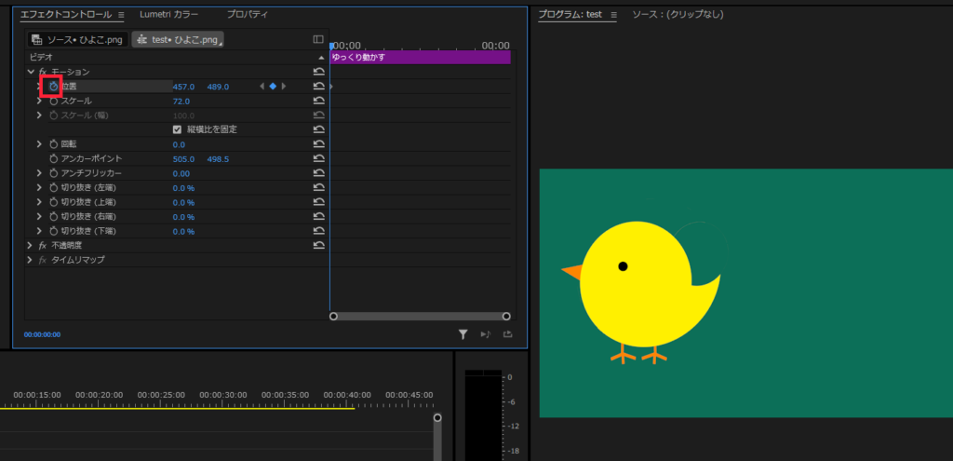Click left handle of zoom scroll bar
Image resolution: width=953 pixels, height=461 pixels.
pos(333,317)
